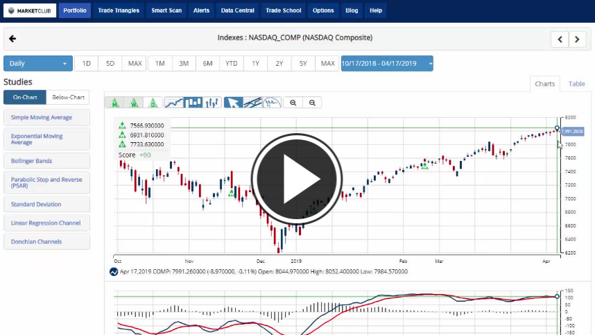
Task: Open the Alerts menu
Action: [201, 10]
